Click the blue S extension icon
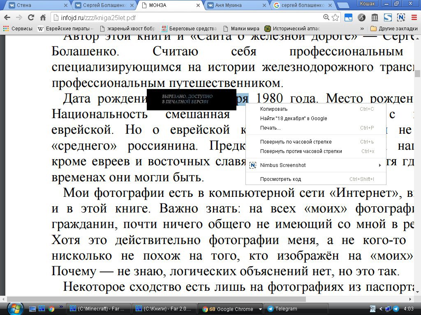The width and height of the screenshot is (421, 315). pos(388,18)
